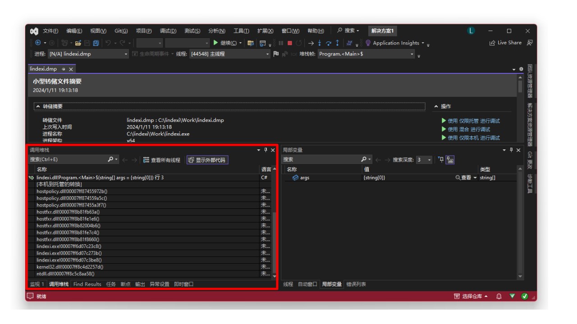
Task: Click the Step Out arrow icon
Action: coord(337,43)
